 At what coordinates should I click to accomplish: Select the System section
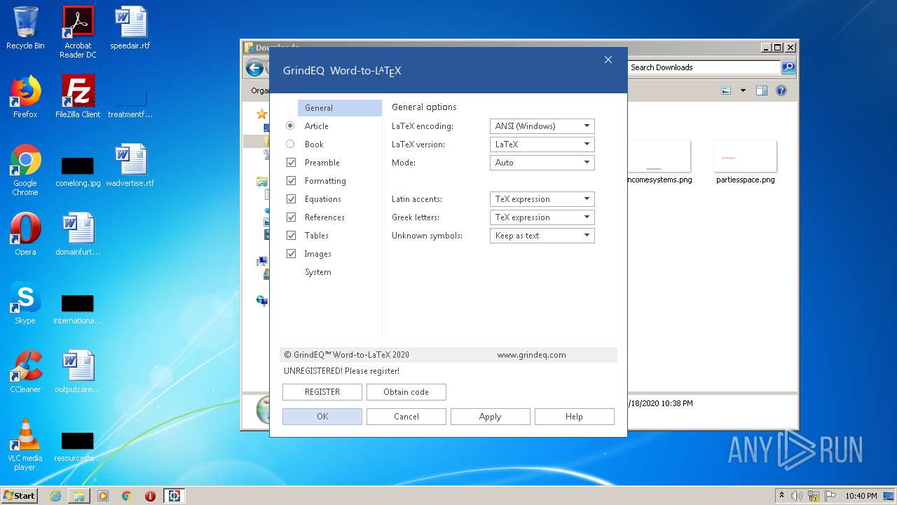(x=317, y=272)
